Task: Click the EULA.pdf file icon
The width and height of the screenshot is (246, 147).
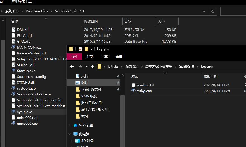Action: coord(14,35)
